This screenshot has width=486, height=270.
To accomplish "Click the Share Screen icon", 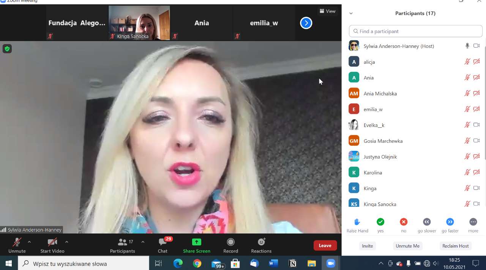I will pos(196,242).
